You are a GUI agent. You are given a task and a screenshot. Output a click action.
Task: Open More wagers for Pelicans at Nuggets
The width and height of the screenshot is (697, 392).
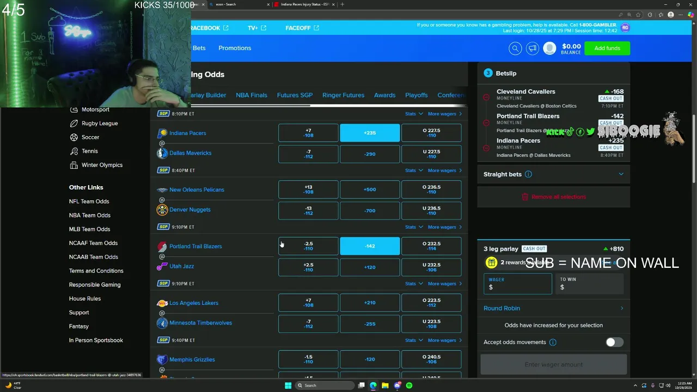444,227
